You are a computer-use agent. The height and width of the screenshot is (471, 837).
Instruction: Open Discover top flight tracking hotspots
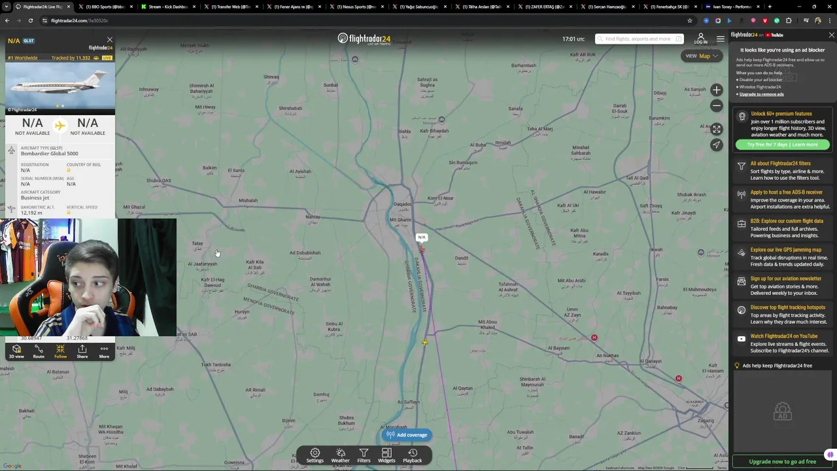point(783,314)
